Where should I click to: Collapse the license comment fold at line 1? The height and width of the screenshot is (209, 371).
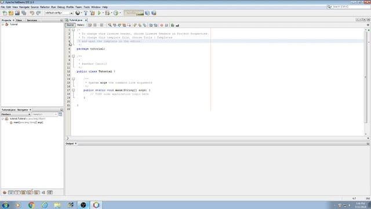(x=74, y=30)
